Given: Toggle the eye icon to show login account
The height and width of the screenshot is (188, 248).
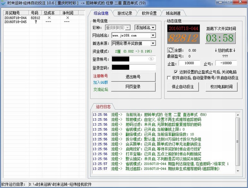Looking at the screenshot, I should coord(151,59).
